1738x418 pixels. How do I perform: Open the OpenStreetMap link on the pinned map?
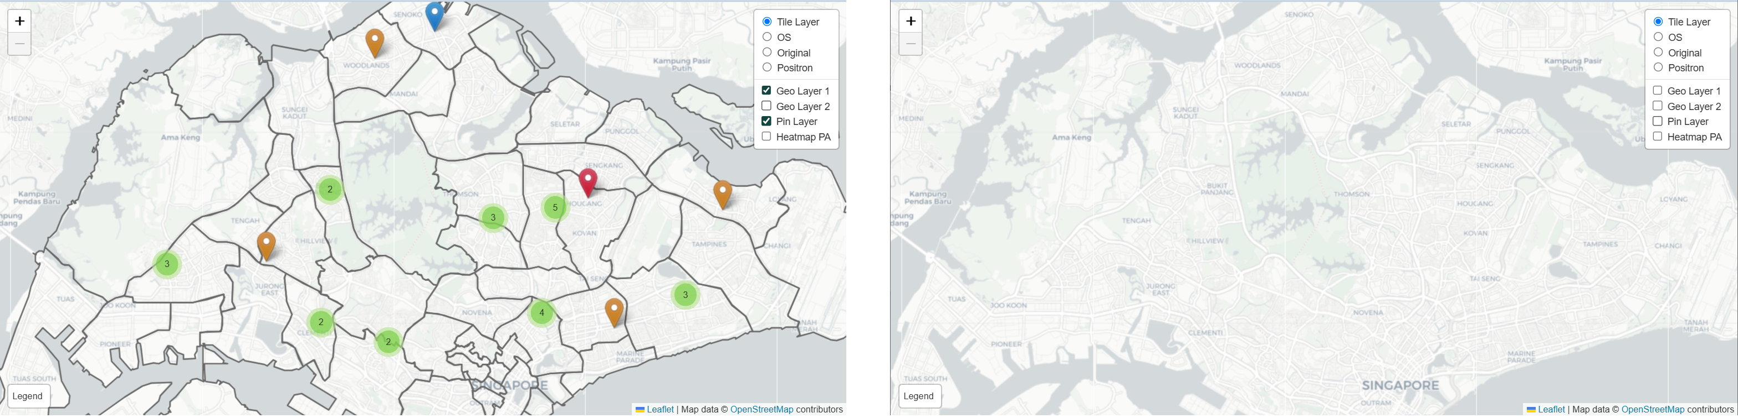[x=761, y=409]
